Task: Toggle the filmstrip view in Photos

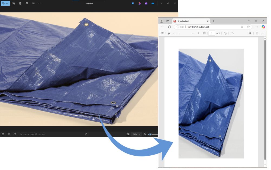Action: [3, 134]
